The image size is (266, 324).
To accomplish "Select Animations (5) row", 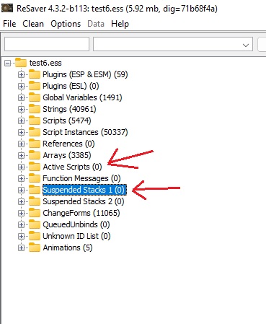I will 68,248.
